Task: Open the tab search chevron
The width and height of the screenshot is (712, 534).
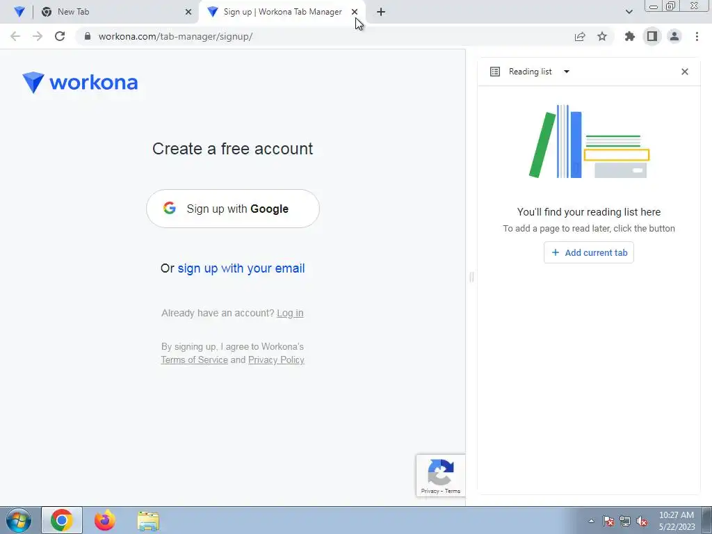Action: (629, 12)
